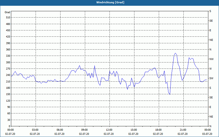This screenshot has height=137, width=219.
Task: Select the NE compass label beside 30 gridline
Action: click(x=211, y=117)
